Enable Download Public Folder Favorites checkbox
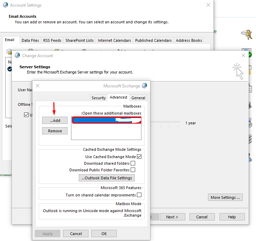Image resolution: width=256 pixels, height=241 pixels. click(x=133, y=170)
